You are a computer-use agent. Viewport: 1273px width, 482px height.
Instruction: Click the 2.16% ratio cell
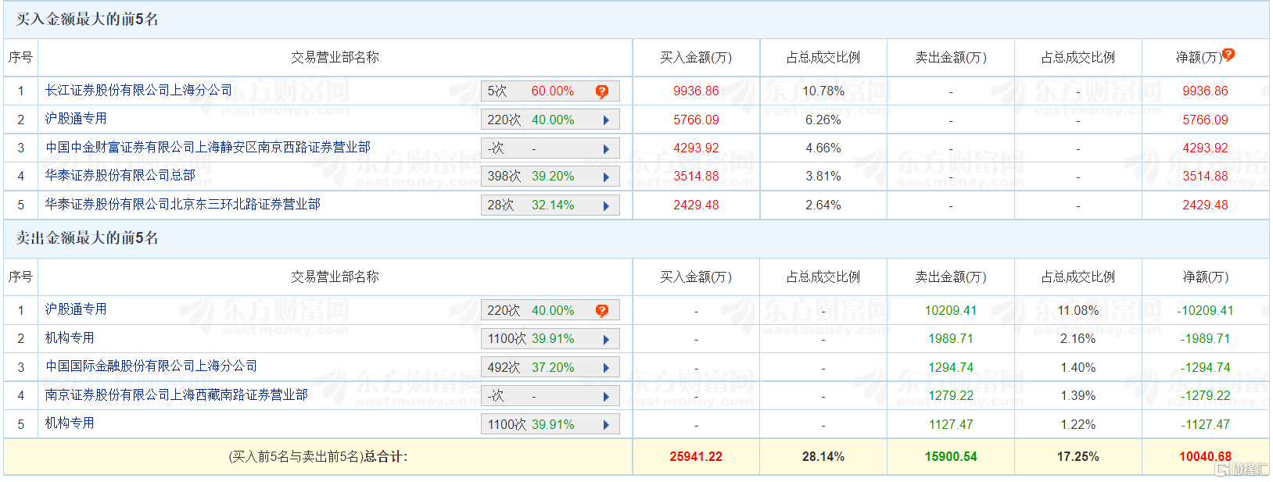(x=1078, y=339)
